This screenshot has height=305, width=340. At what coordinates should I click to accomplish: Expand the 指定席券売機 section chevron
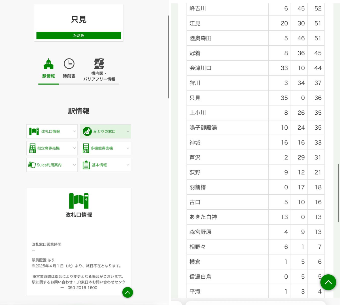[x=75, y=148]
